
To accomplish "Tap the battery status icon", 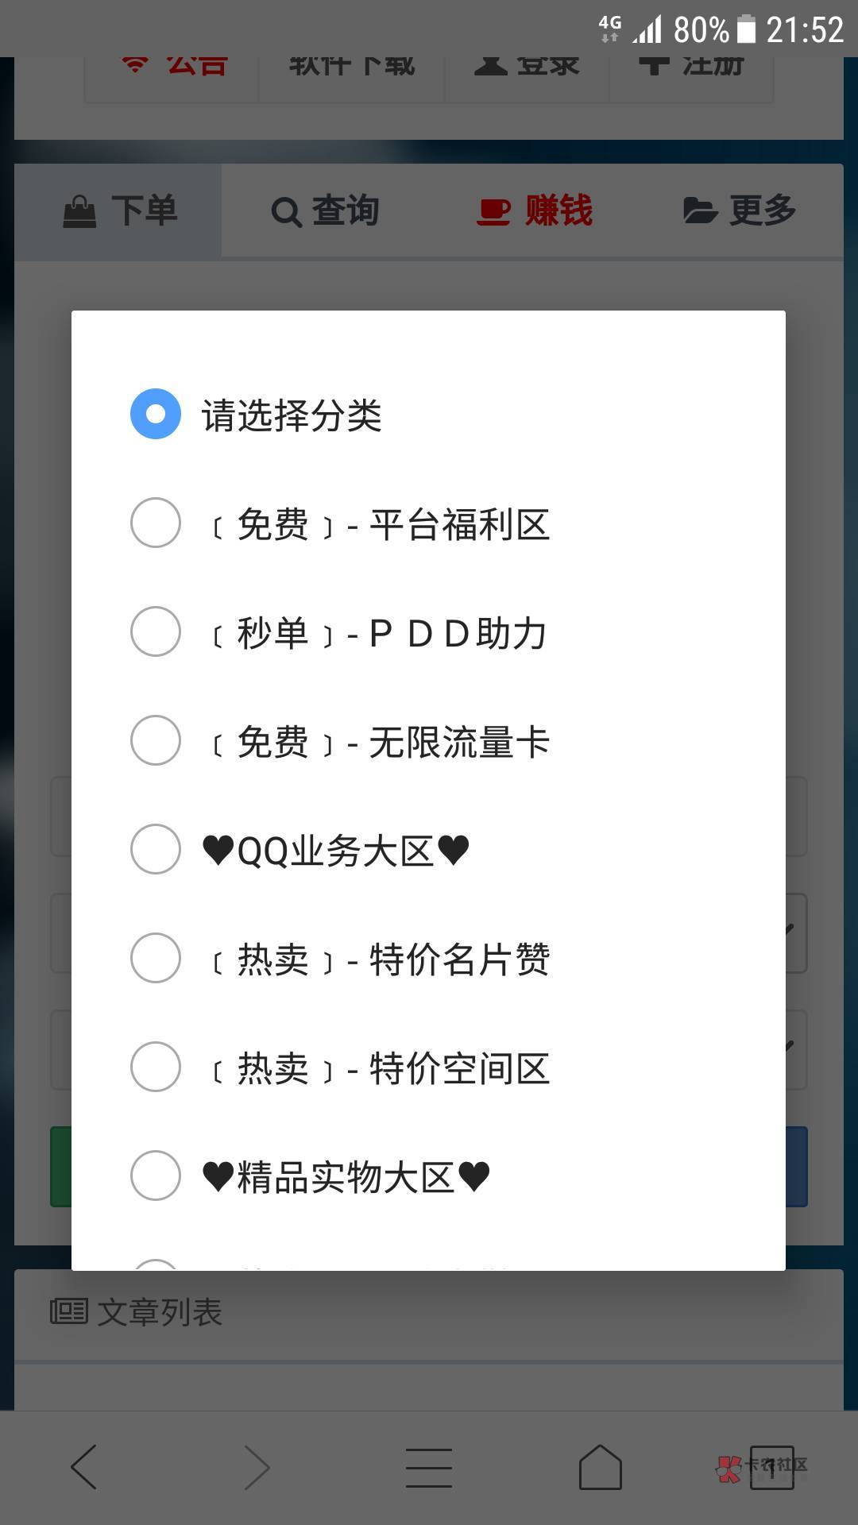I will click(746, 30).
